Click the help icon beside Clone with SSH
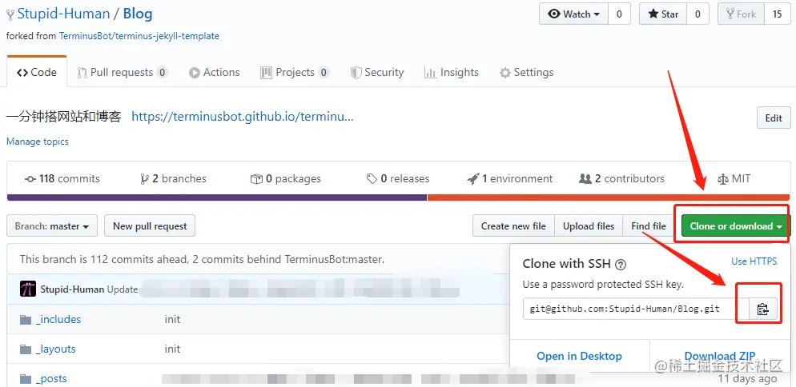The width and height of the screenshot is (796, 387). (621, 264)
